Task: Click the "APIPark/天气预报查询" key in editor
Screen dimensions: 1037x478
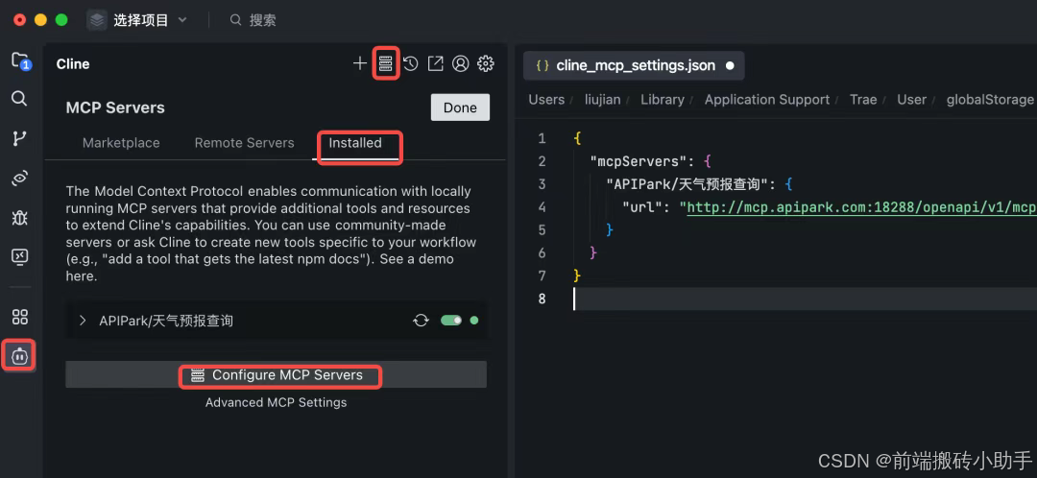Action: (x=687, y=183)
